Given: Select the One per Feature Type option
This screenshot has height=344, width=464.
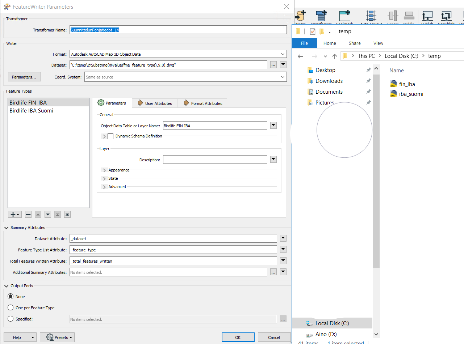Looking at the screenshot, I should (x=11, y=308).
